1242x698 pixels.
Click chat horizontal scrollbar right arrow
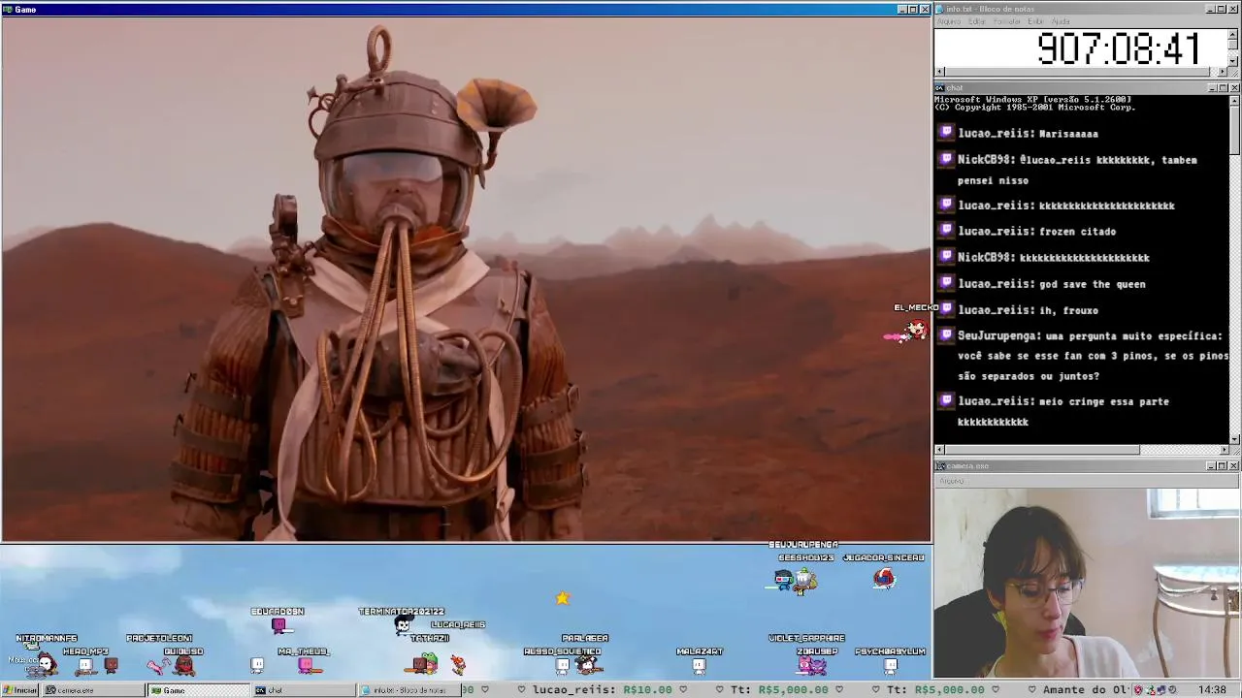(x=1223, y=450)
